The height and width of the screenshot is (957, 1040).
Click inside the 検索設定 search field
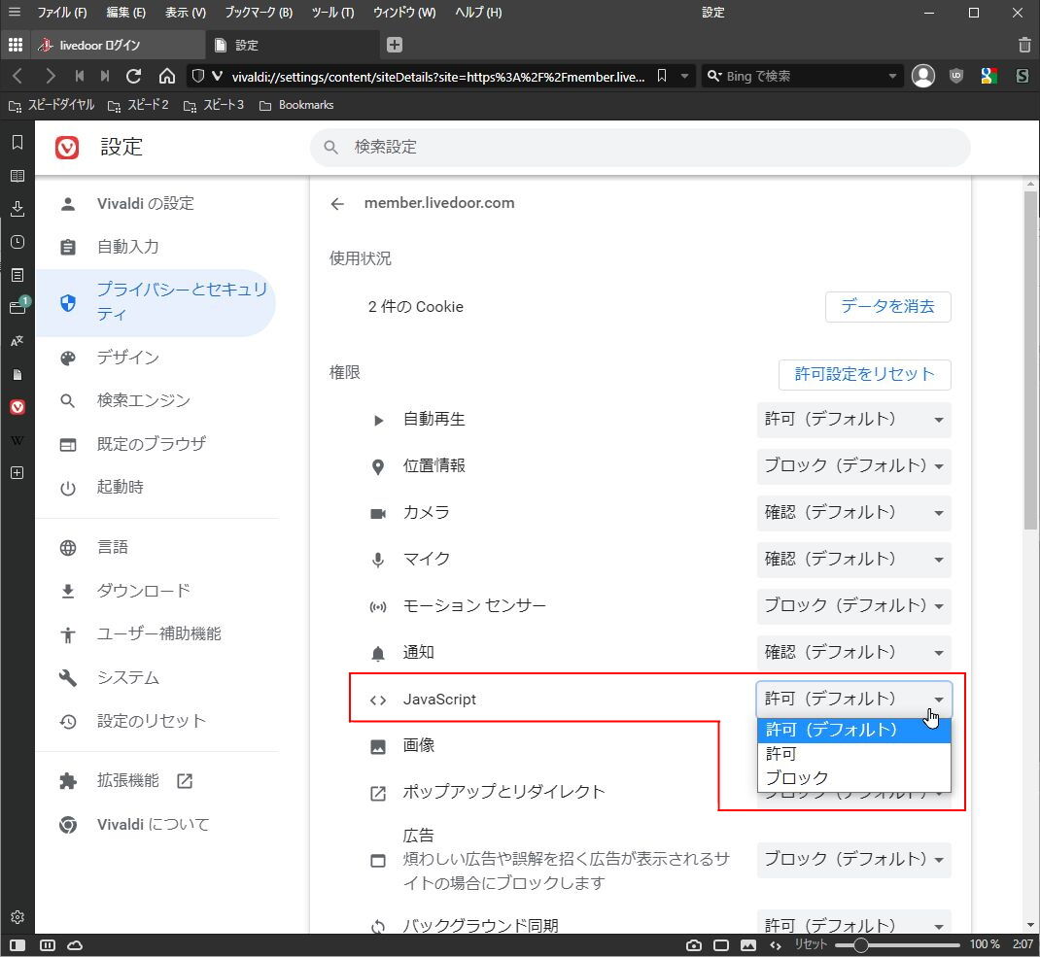click(x=641, y=147)
